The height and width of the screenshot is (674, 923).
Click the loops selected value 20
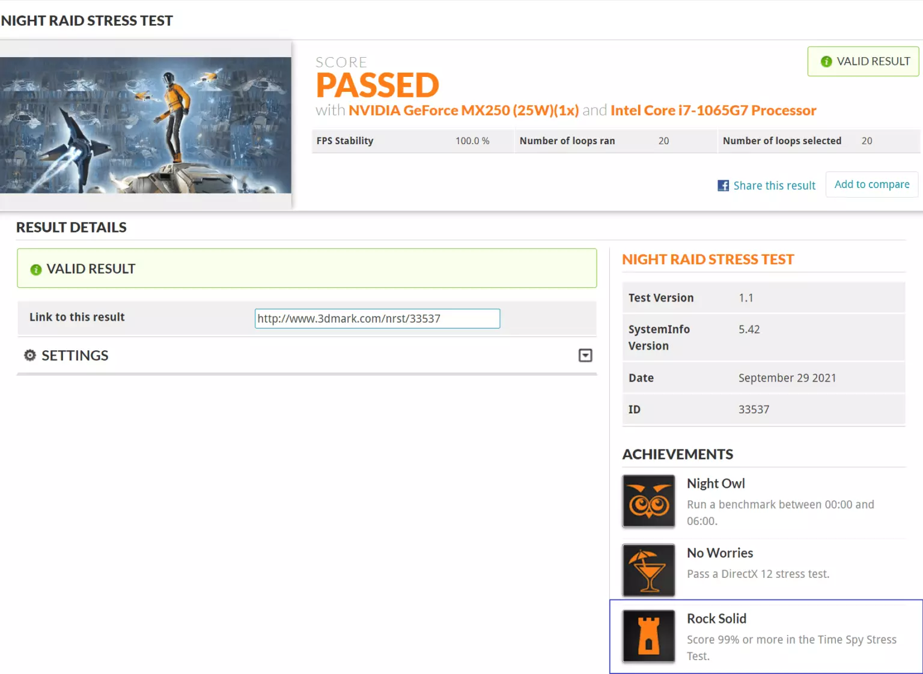tap(867, 141)
